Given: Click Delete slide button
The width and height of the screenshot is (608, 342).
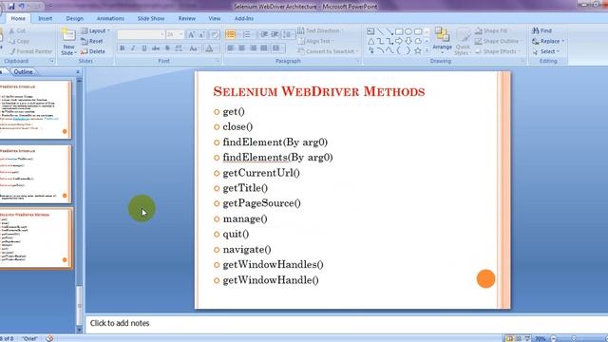Looking at the screenshot, I should pos(93,51).
